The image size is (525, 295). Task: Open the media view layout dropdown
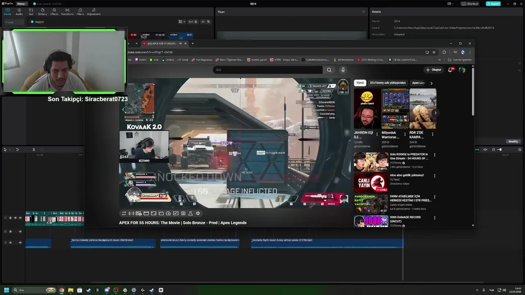pyautogui.click(x=182, y=22)
